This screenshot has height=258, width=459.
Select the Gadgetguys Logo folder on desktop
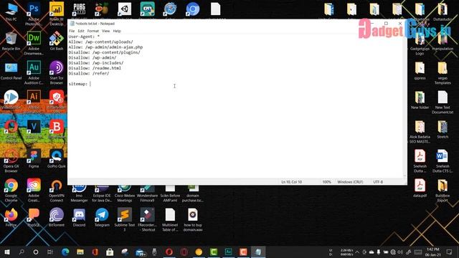pos(420,44)
